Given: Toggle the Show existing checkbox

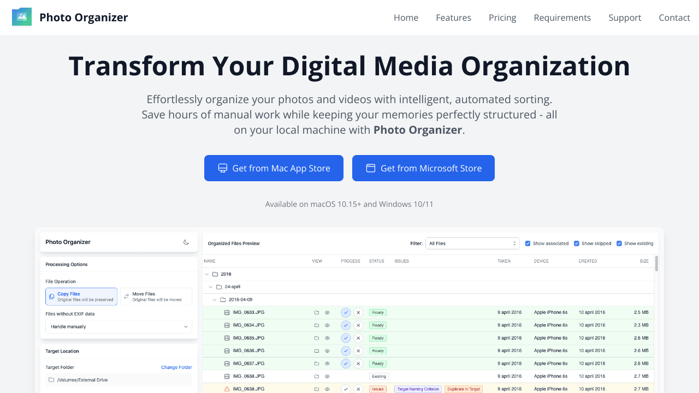Looking at the screenshot, I should click(619, 243).
